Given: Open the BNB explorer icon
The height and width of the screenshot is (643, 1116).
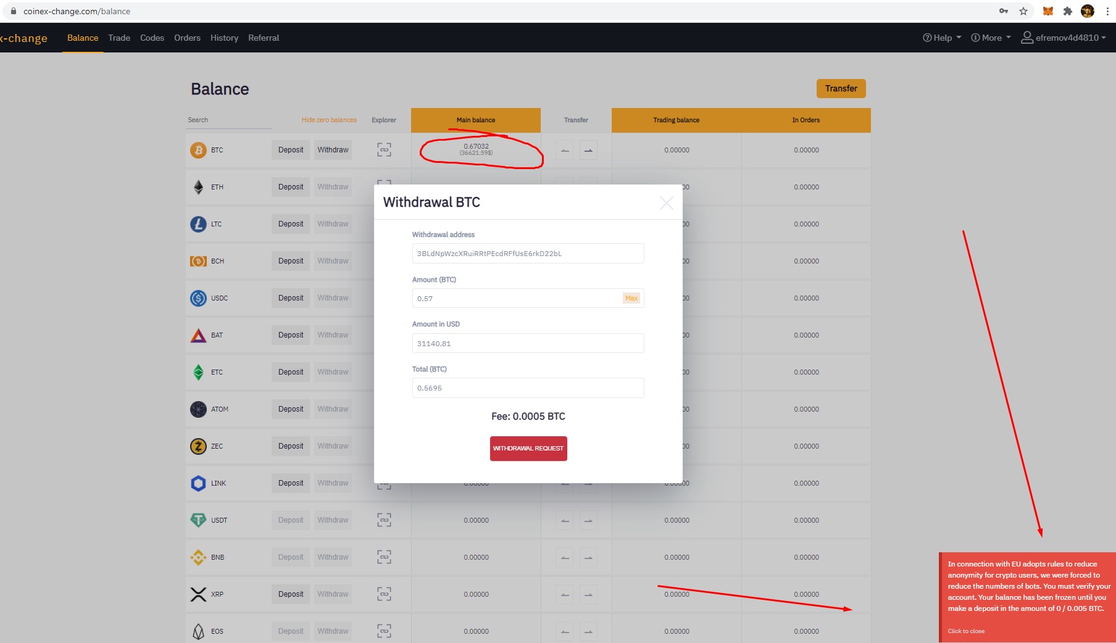Looking at the screenshot, I should (384, 557).
